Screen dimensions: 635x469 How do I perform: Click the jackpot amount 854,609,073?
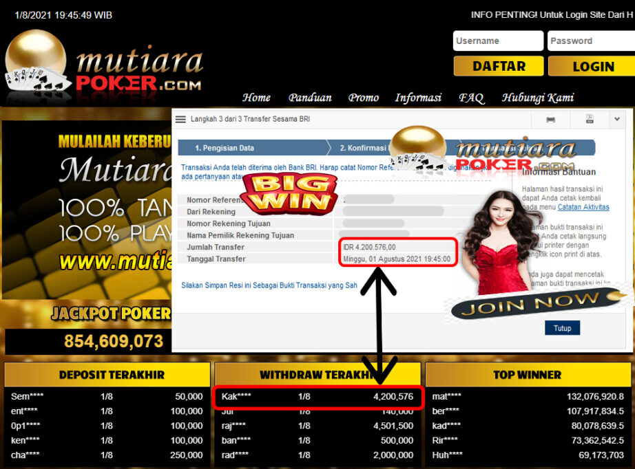[114, 341]
